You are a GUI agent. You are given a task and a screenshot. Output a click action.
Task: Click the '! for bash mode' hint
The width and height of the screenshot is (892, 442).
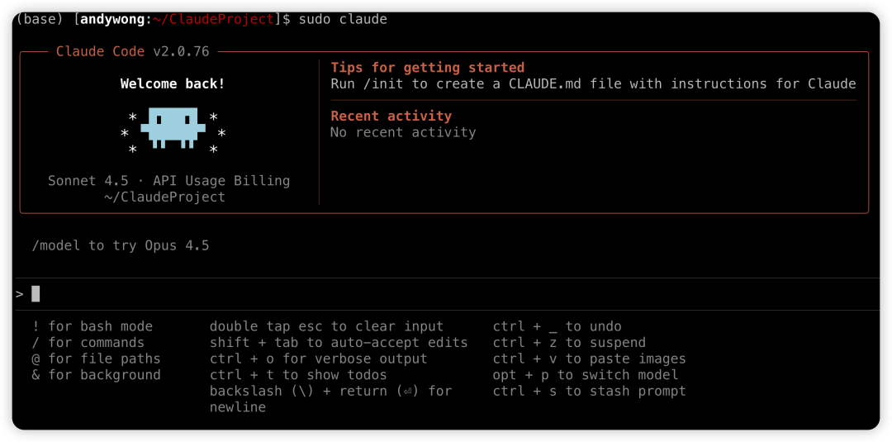[x=92, y=326]
